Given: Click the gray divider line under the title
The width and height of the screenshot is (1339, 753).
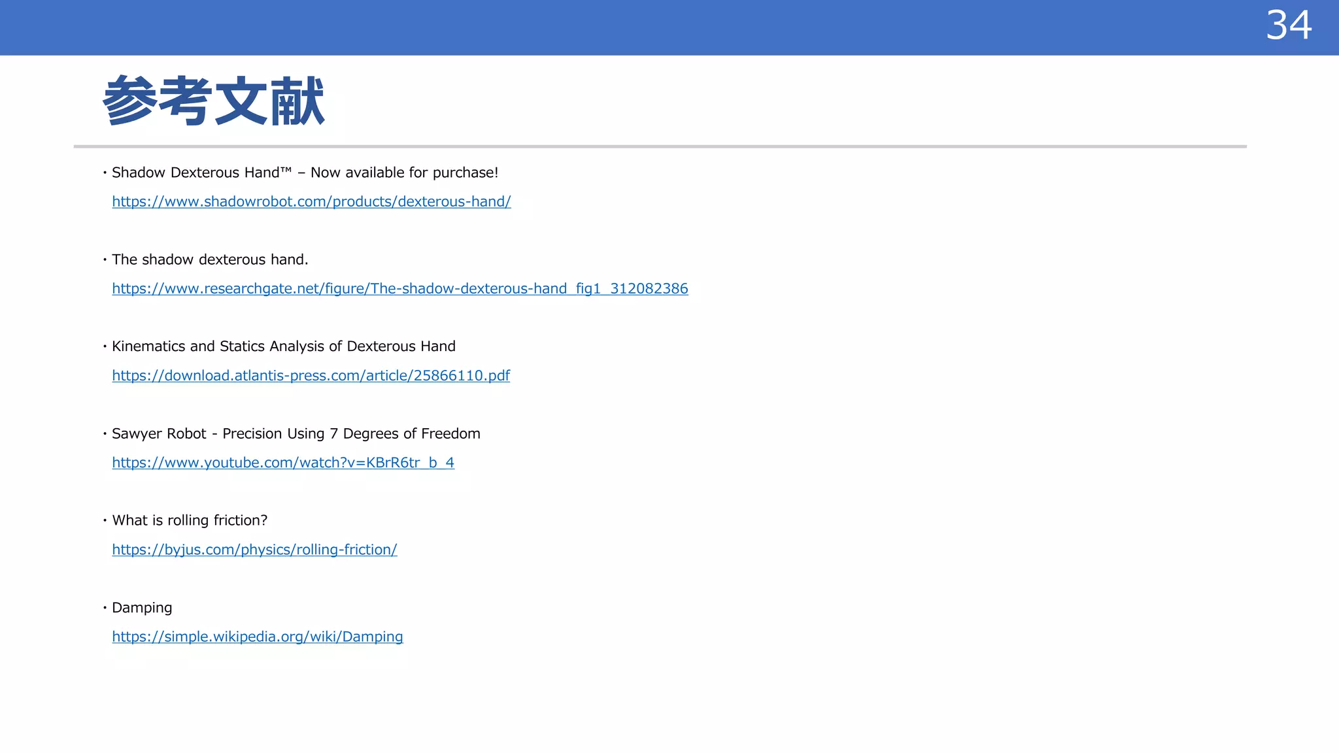Looking at the screenshot, I should [660, 146].
